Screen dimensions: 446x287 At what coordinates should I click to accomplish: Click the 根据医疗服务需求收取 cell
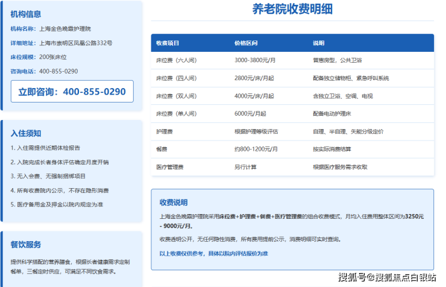pyautogui.click(x=340, y=167)
